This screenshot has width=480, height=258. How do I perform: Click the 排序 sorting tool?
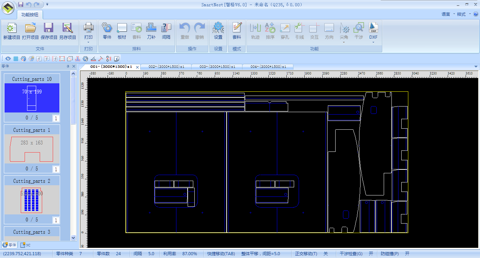(270, 31)
